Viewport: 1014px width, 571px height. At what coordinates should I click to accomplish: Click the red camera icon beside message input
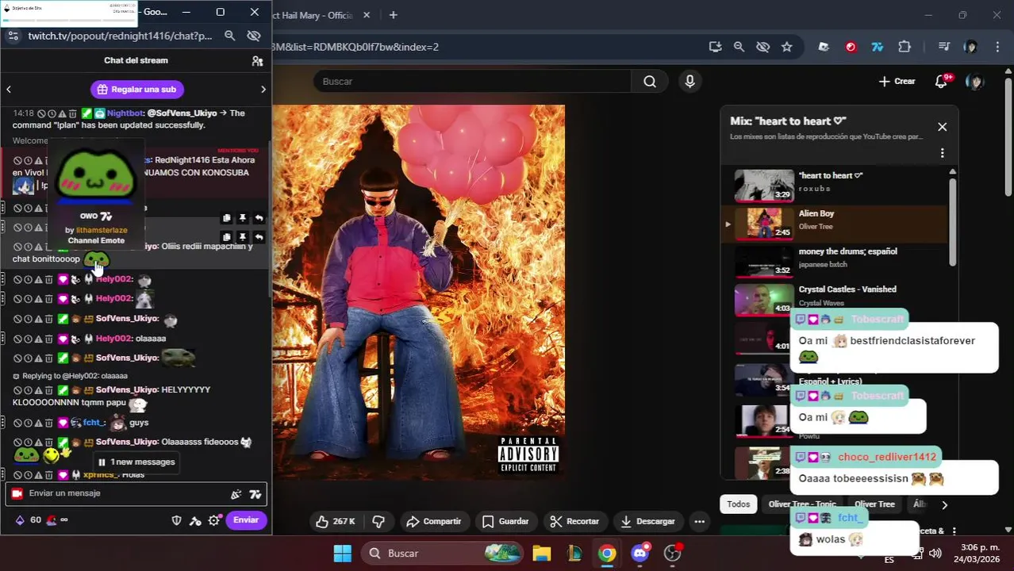click(x=17, y=493)
